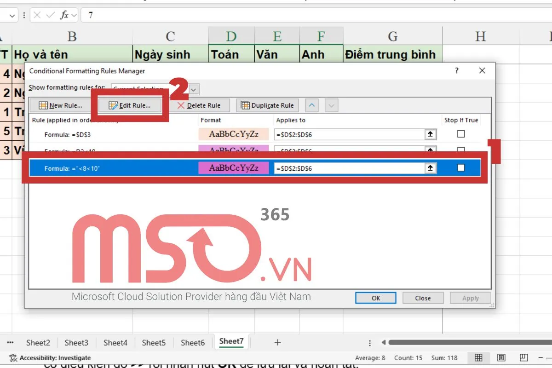Move selected rule up with arrow button
This screenshot has height=368, width=552.
point(312,105)
